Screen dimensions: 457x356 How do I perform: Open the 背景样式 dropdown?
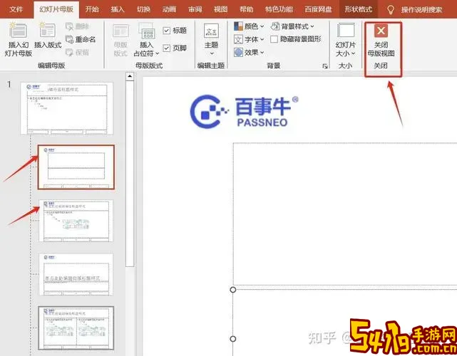tap(292, 26)
